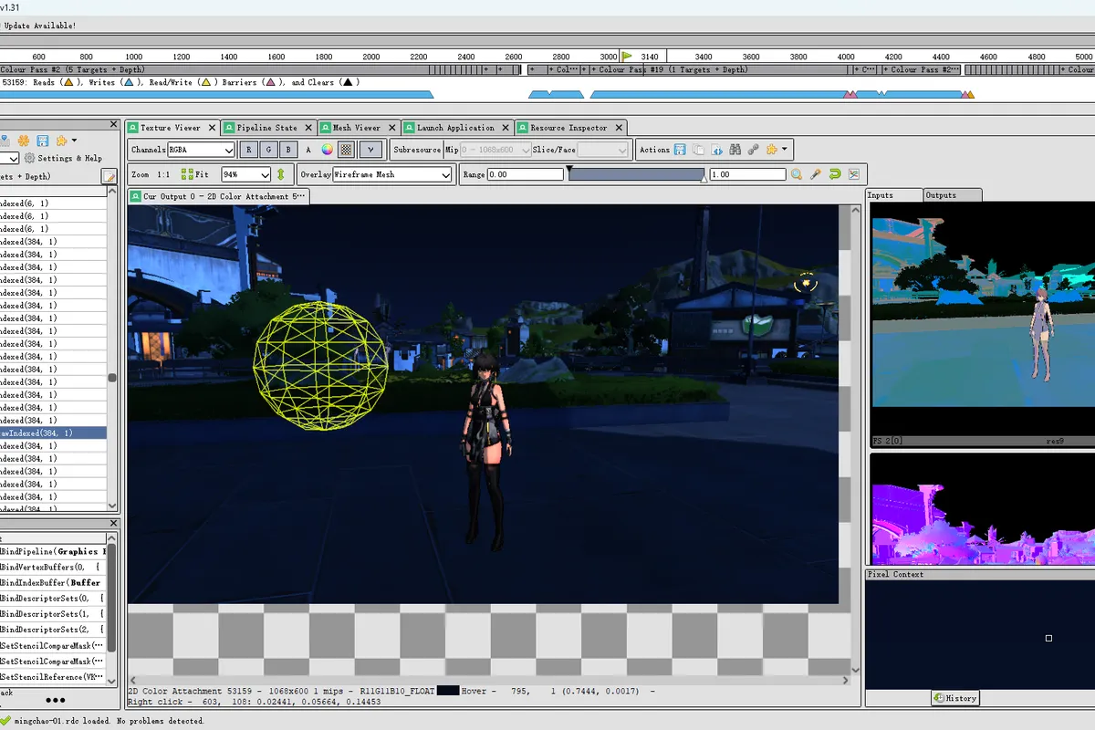
Task: Click the green status check icon
Action: pos(7,721)
